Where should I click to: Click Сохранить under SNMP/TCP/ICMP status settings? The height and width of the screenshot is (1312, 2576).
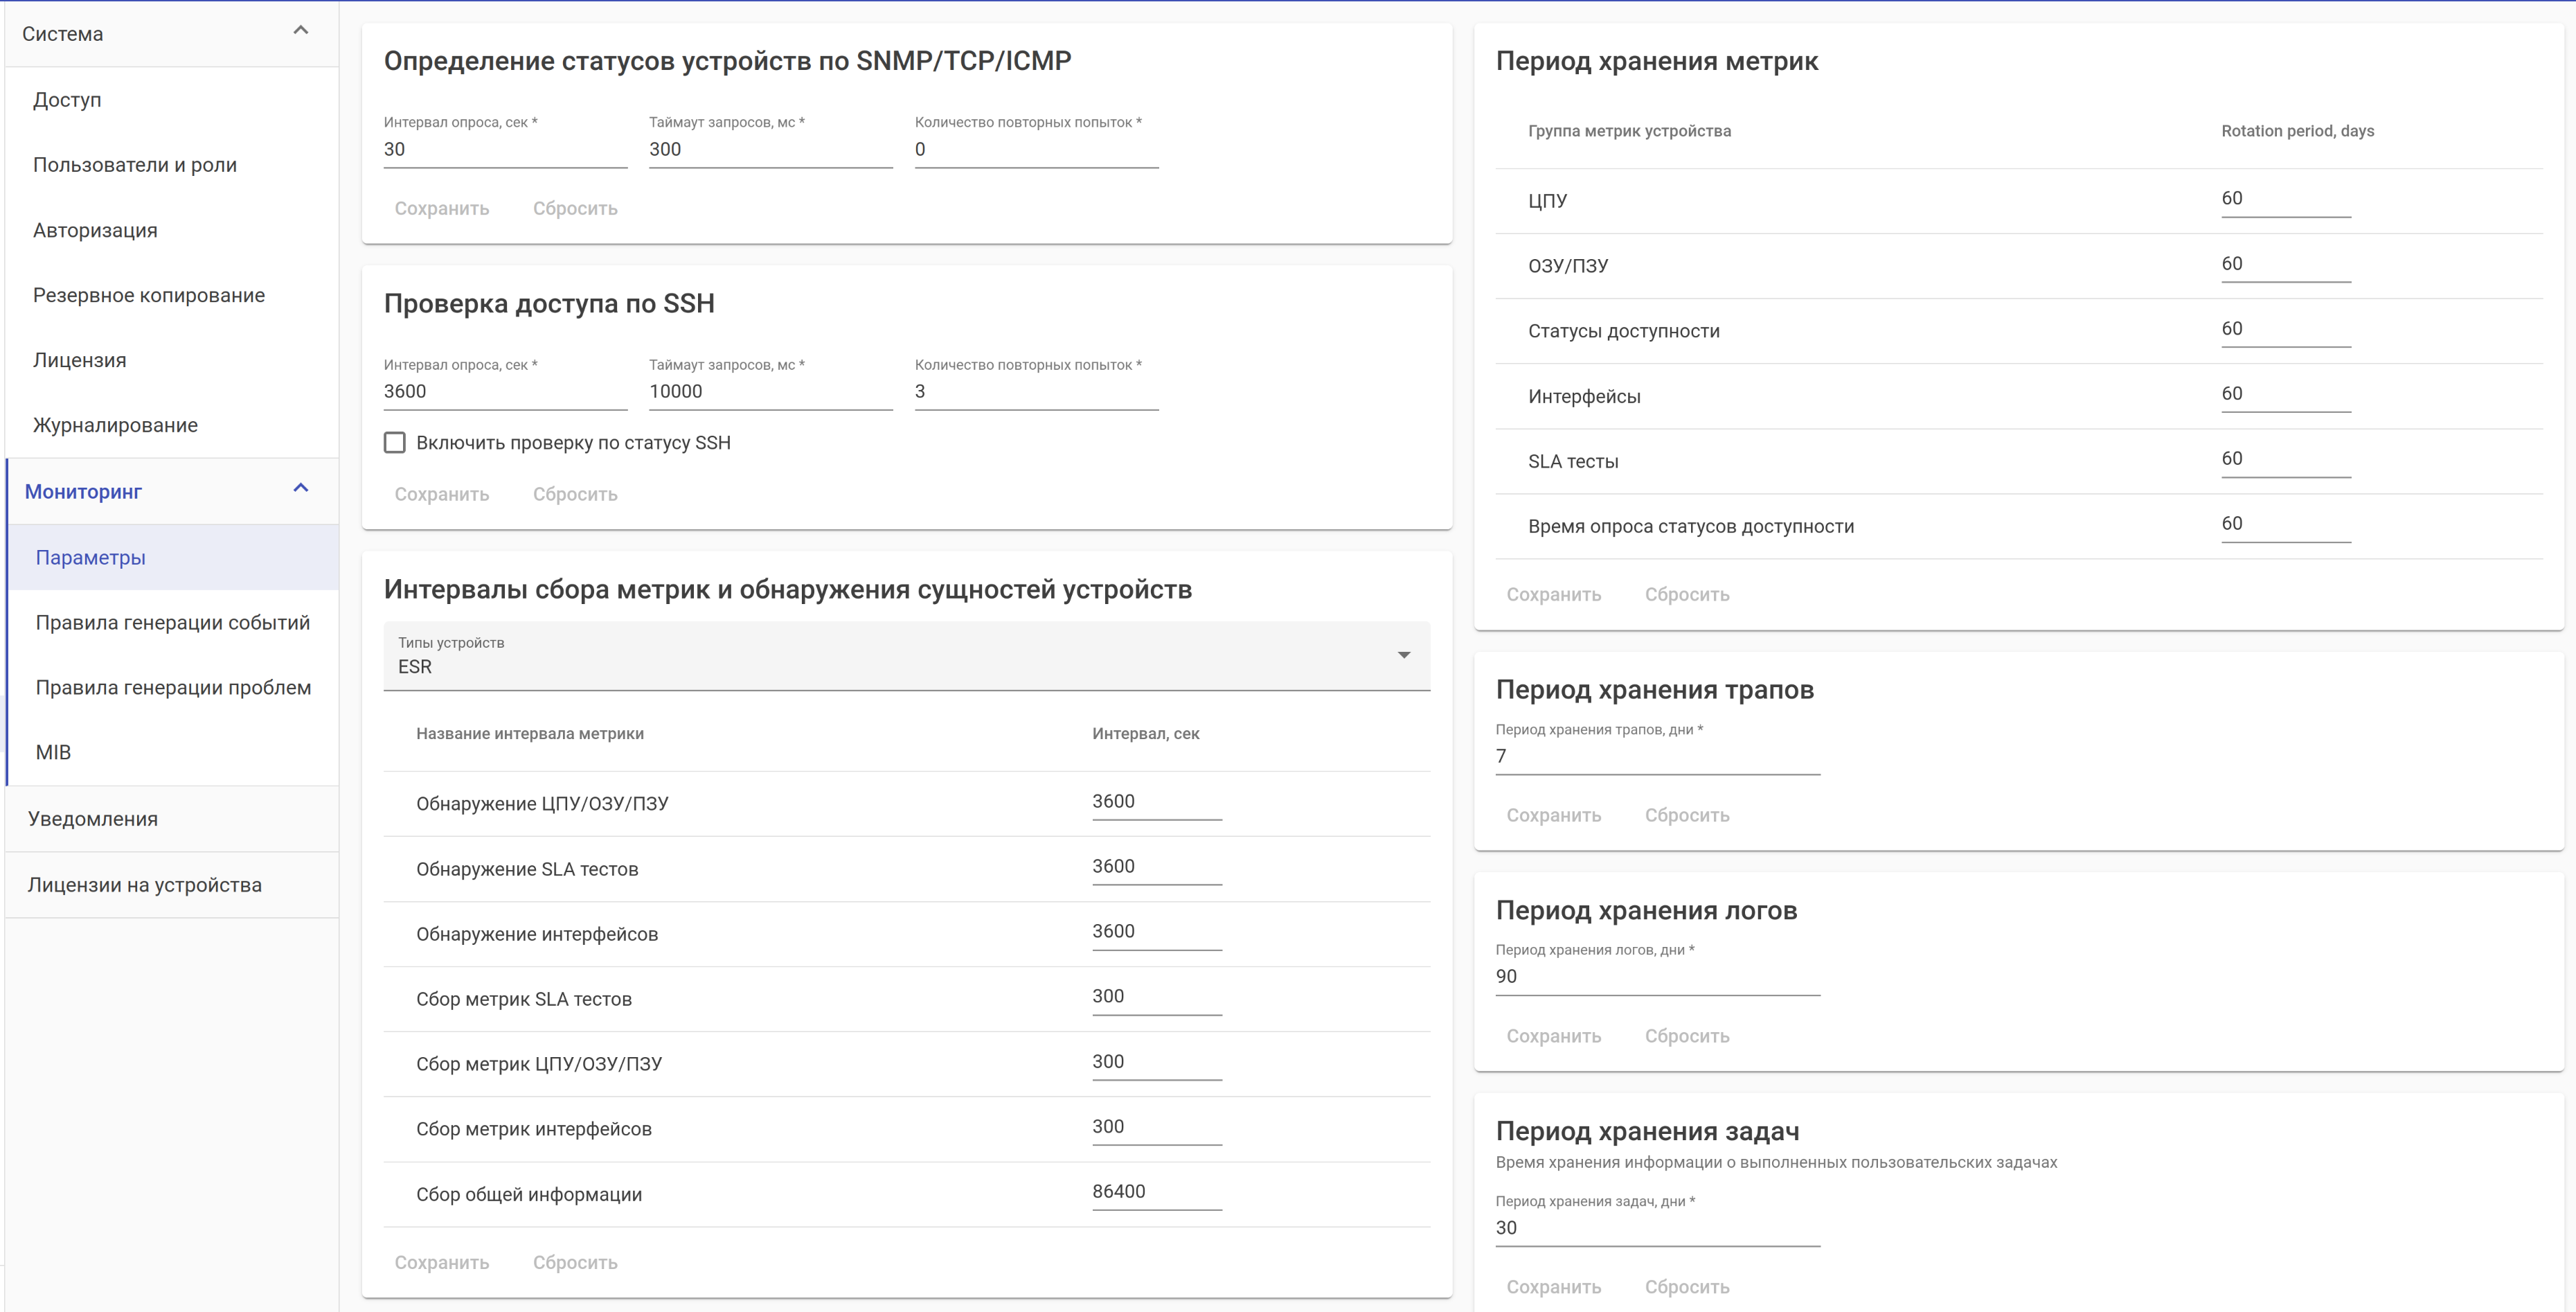pos(442,208)
